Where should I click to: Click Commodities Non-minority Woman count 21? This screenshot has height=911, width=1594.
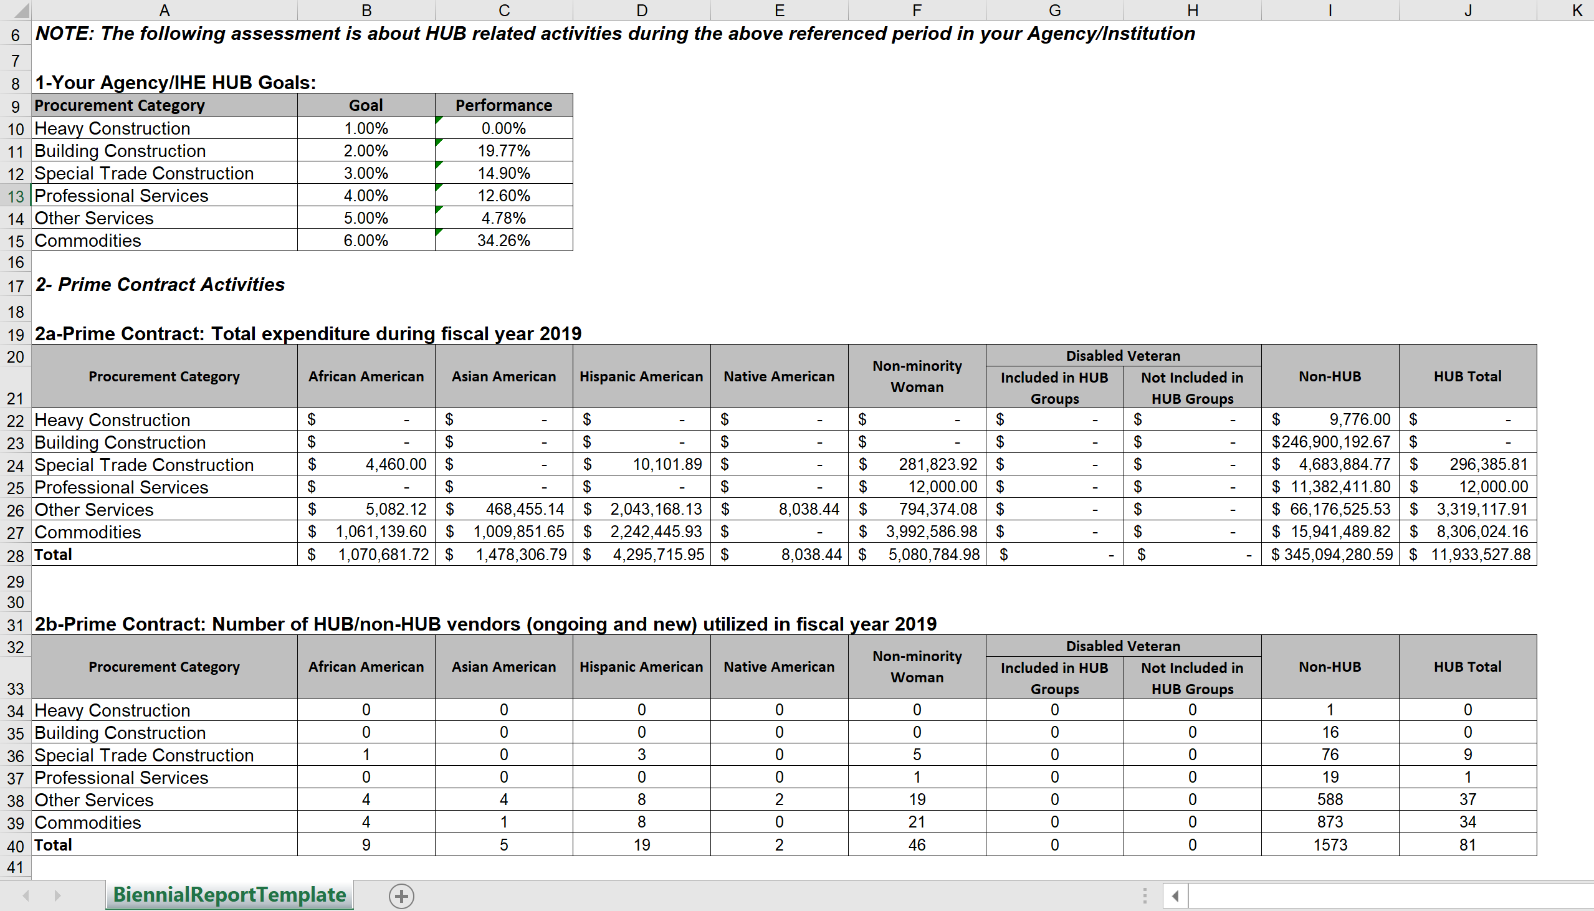917,823
